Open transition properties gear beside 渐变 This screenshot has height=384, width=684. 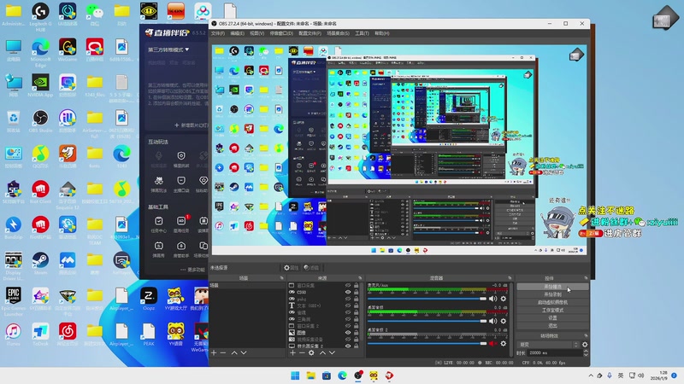pos(585,345)
